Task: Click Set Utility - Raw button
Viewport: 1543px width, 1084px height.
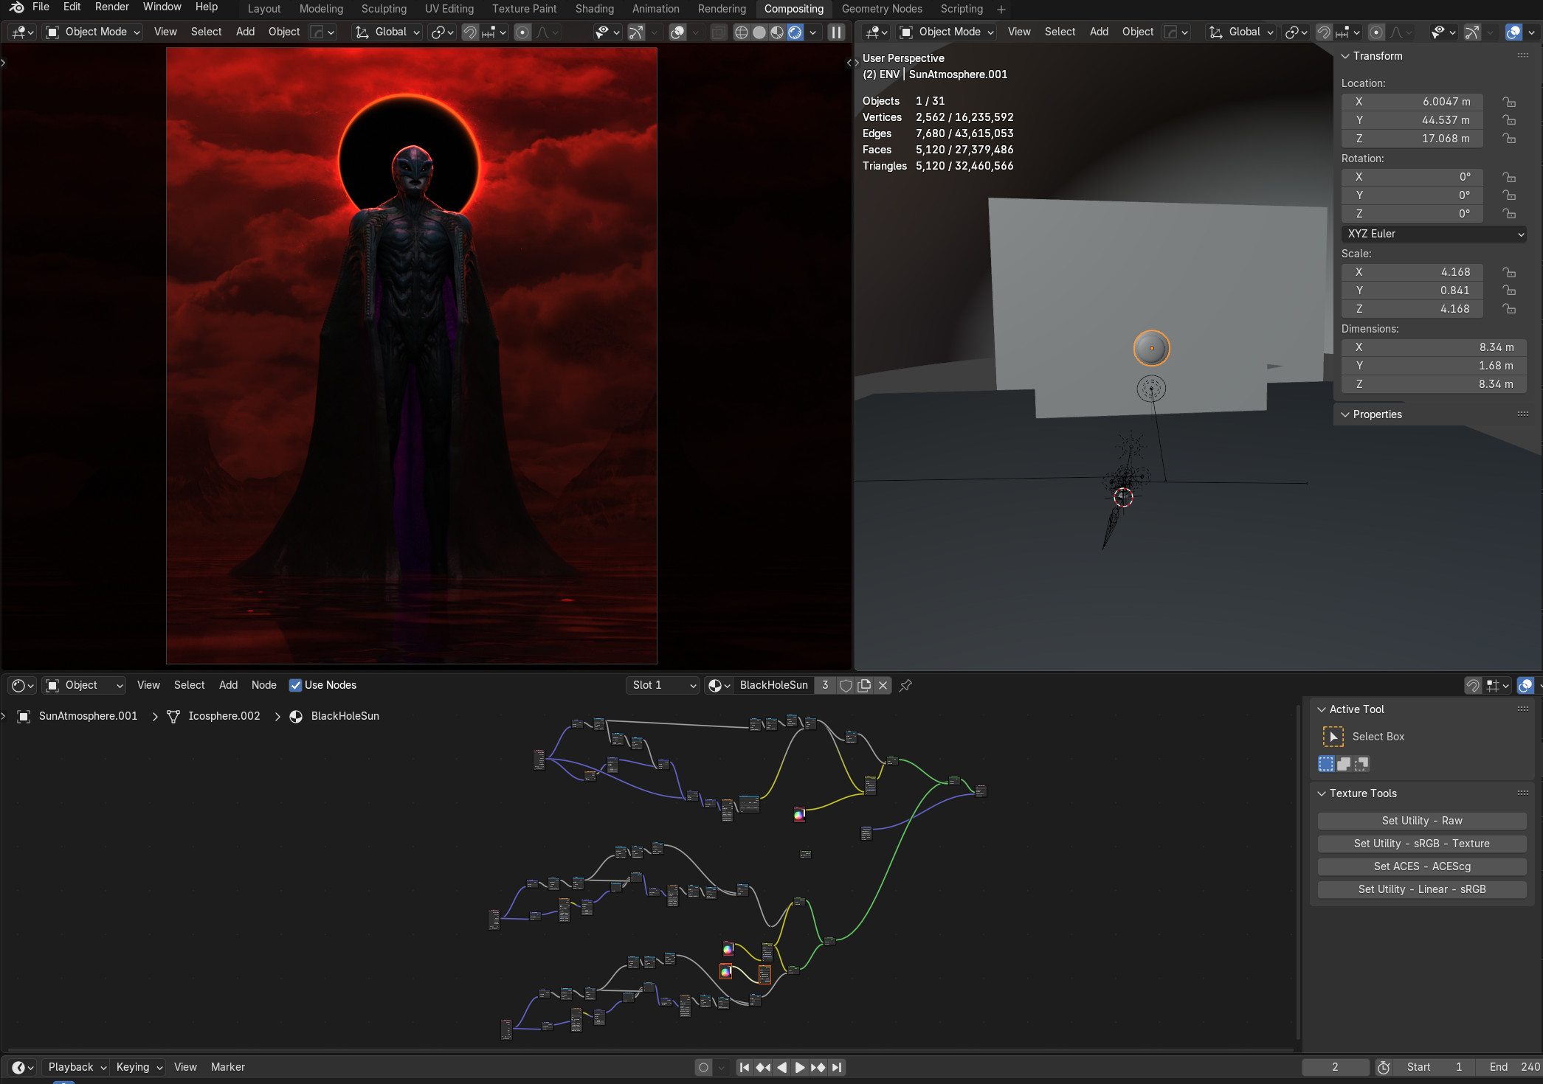Action: 1421,821
